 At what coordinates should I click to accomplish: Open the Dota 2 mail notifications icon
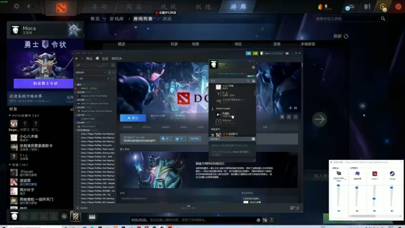point(349,7)
